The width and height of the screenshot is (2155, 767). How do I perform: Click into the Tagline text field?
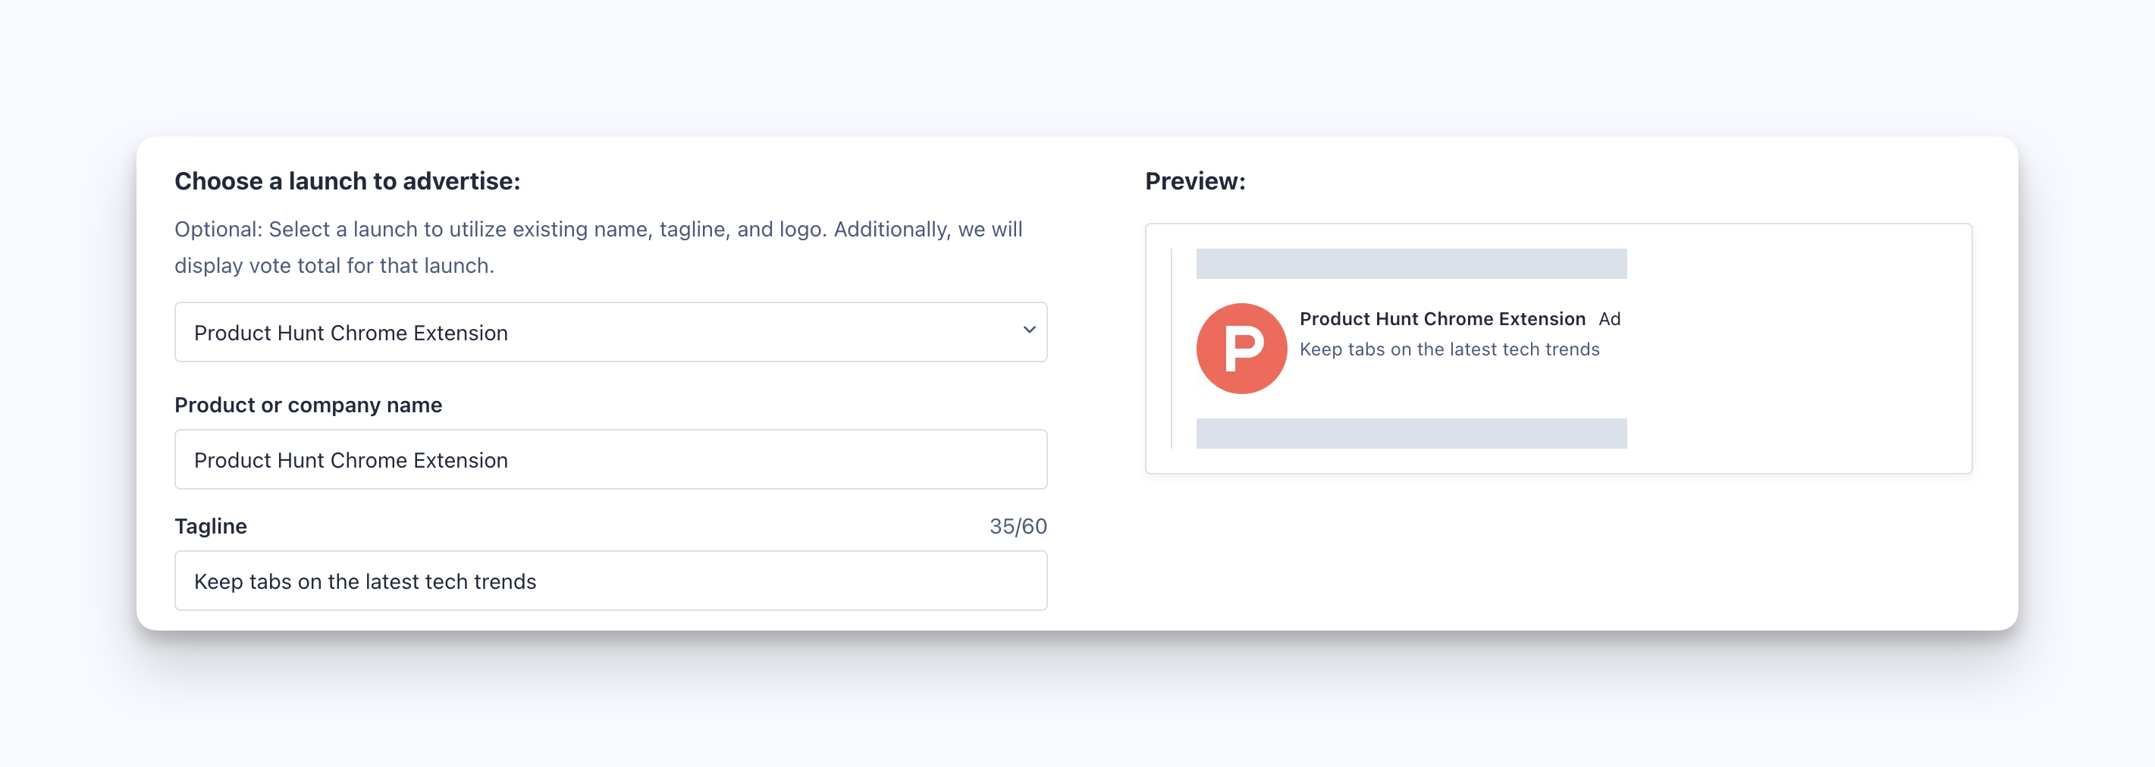609,581
